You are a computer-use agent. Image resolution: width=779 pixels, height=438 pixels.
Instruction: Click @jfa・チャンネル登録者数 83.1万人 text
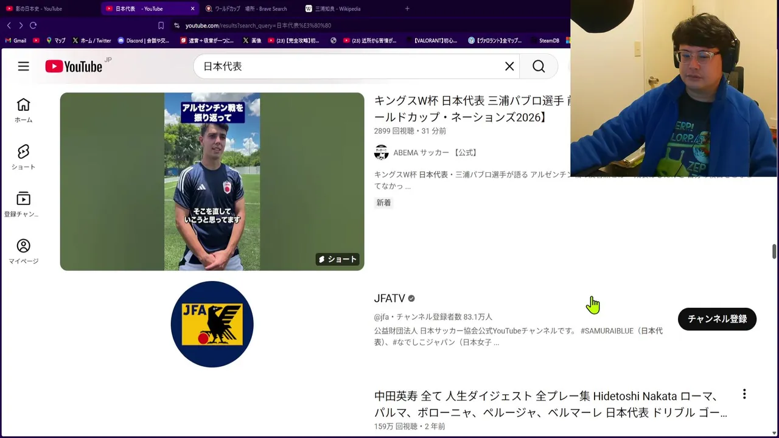click(433, 317)
